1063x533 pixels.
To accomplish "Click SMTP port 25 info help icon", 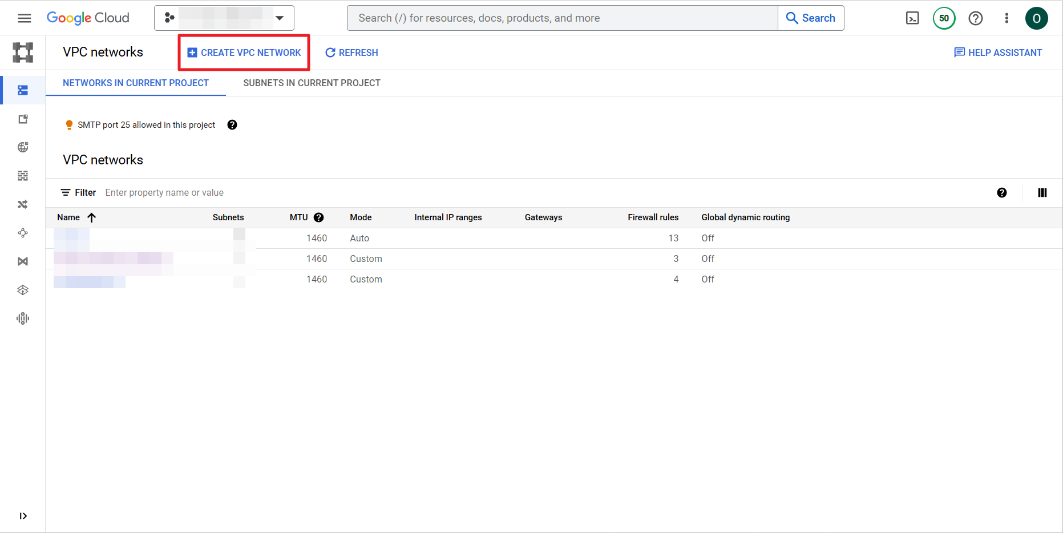I will click(x=232, y=125).
